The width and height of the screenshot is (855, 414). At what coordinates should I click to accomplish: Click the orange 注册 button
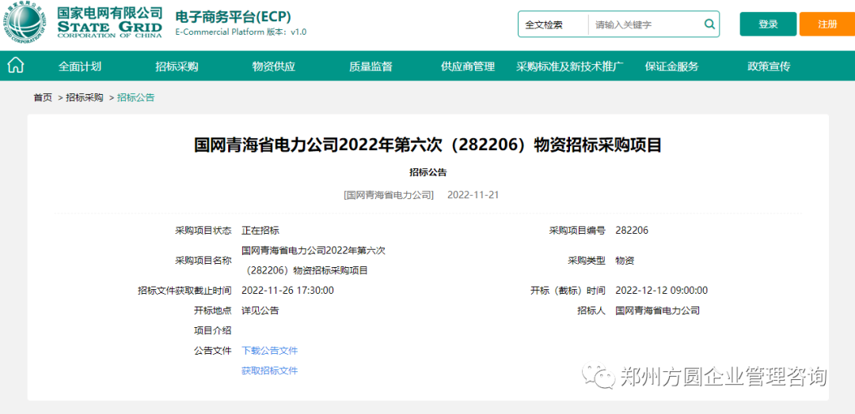pyautogui.click(x=827, y=24)
